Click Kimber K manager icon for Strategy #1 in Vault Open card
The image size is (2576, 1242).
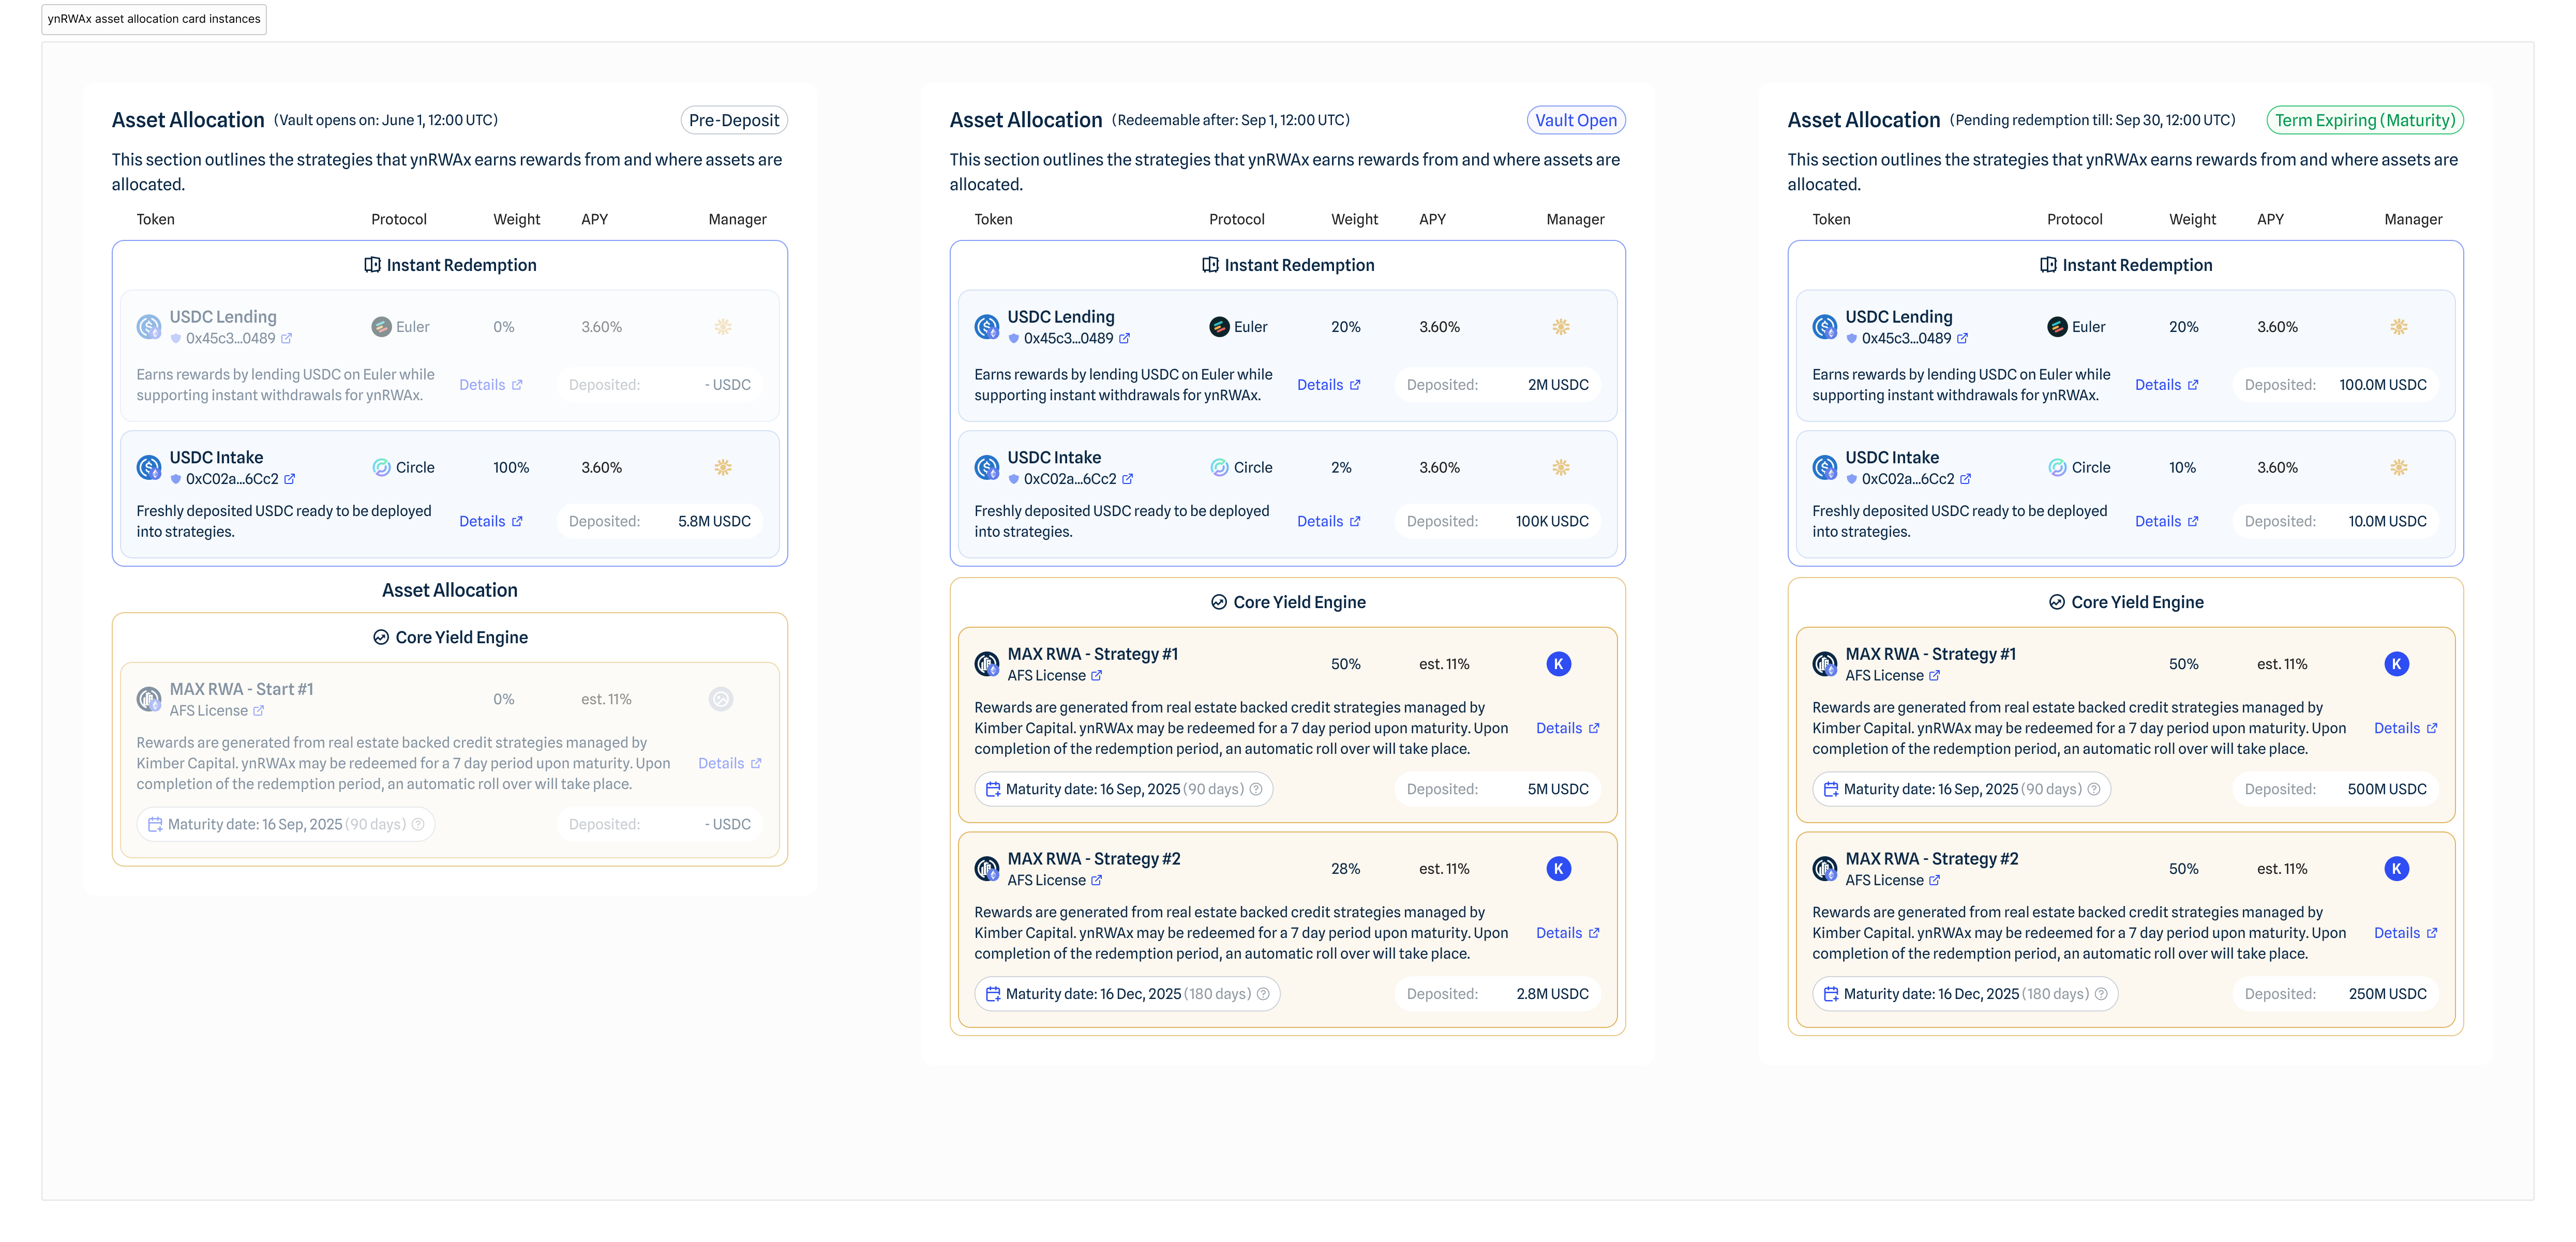[1558, 664]
